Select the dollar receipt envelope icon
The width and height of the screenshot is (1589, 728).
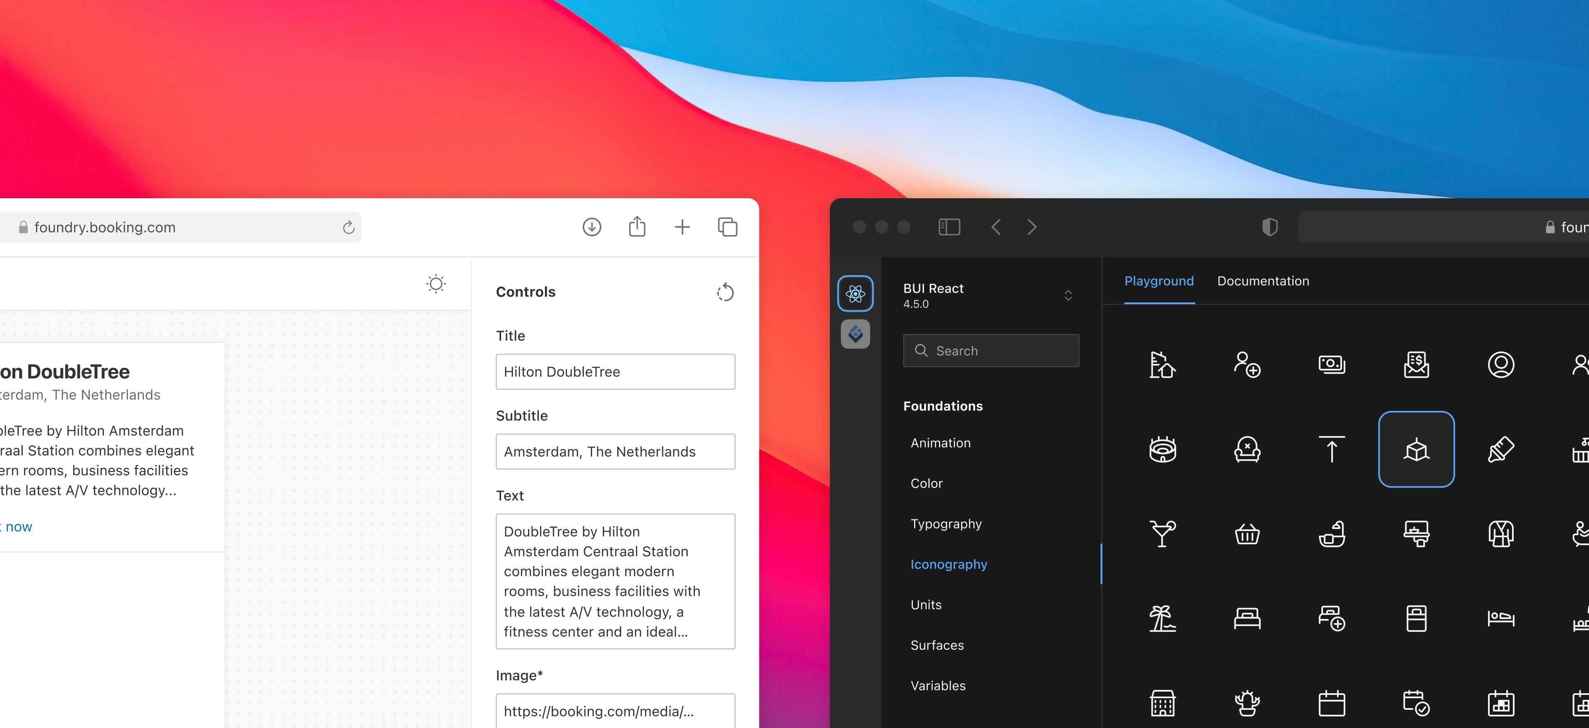point(1416,365)
